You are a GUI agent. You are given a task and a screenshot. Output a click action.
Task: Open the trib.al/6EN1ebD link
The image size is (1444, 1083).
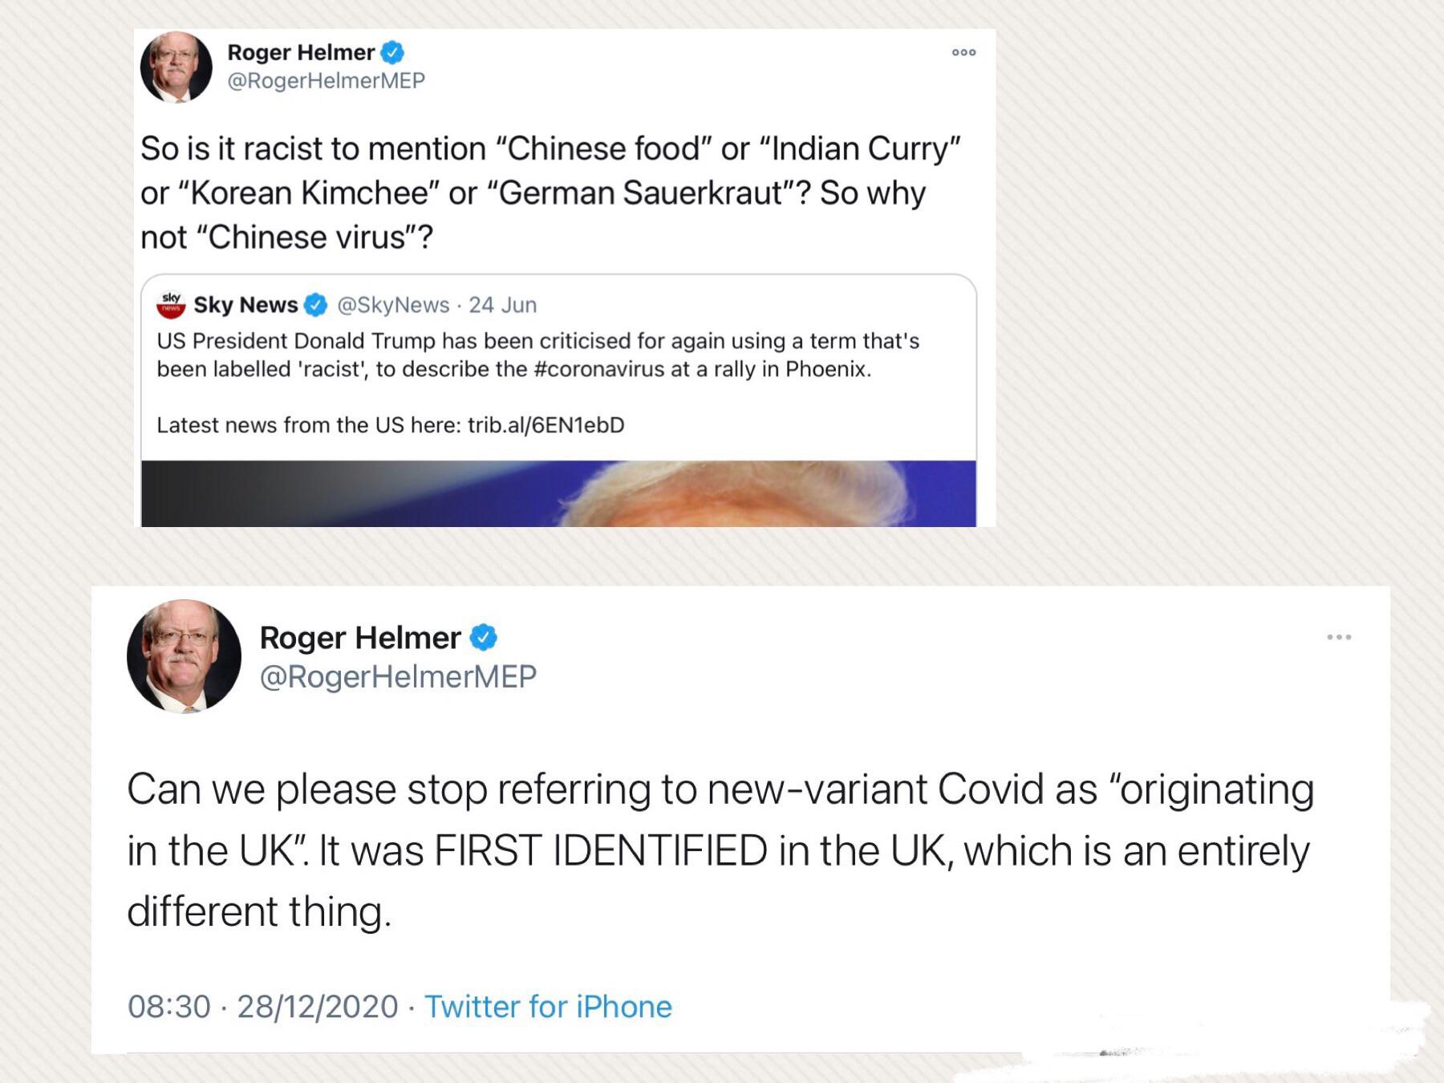(546, 425)
